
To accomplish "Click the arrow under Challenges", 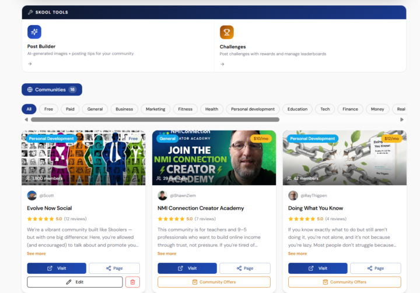I will click(x=222, y=64).
